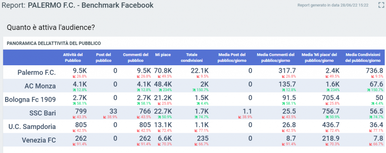Image resolution: width=386 pixels, height=153 pixels.
Task: Click SSC Bari Commenti del pubblico value 766
Action: point(144,112)
